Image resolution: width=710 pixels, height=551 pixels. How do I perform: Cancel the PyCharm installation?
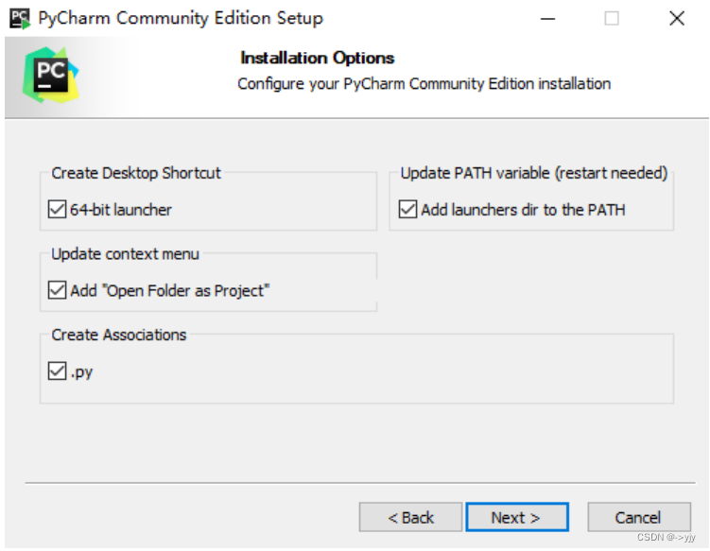pos(639,517)
